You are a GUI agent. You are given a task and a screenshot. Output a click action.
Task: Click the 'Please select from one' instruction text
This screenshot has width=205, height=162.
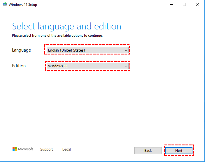[x=57, y=36]
